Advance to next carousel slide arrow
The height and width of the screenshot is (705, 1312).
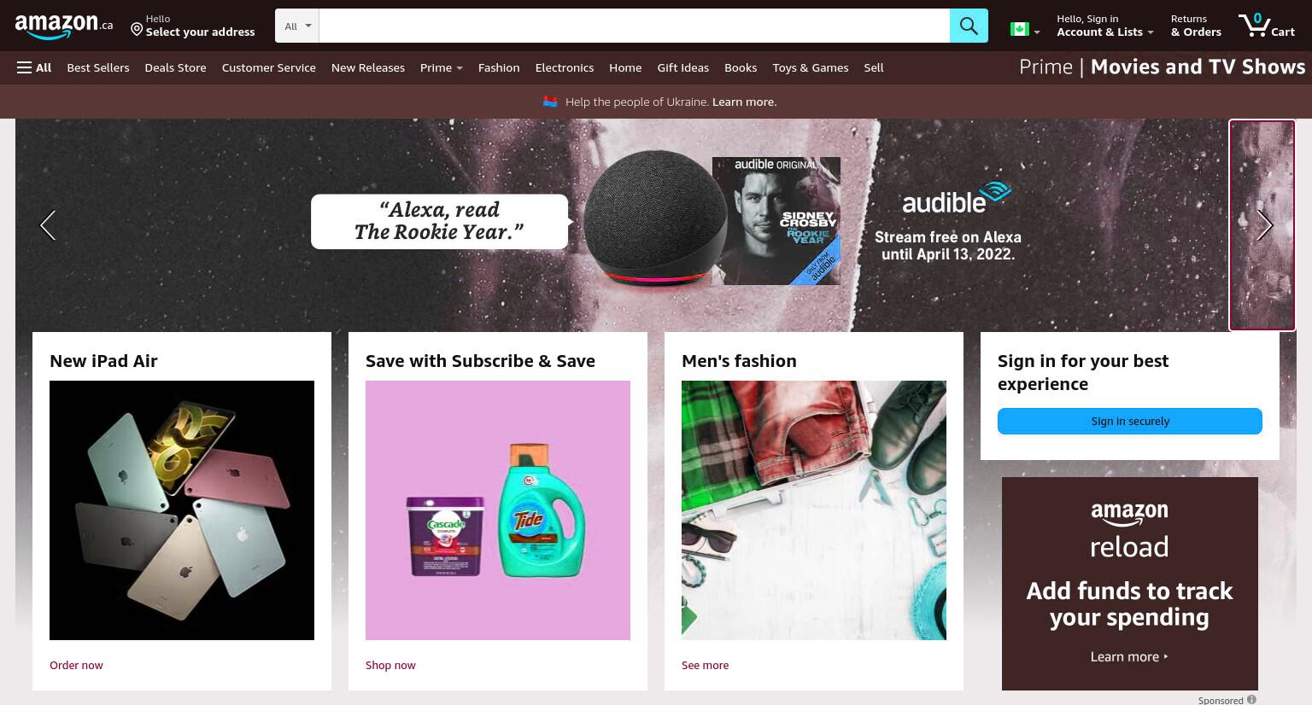pyautogui.click(x=1264, y=225)
